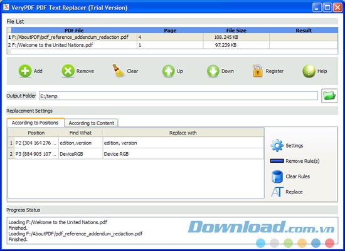Maximize the VeryPDF window
The height and width of the screenshot is (251, 345).
click(x=327, y=8)
